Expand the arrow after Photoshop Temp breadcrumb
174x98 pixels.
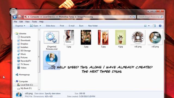[76, 17]
